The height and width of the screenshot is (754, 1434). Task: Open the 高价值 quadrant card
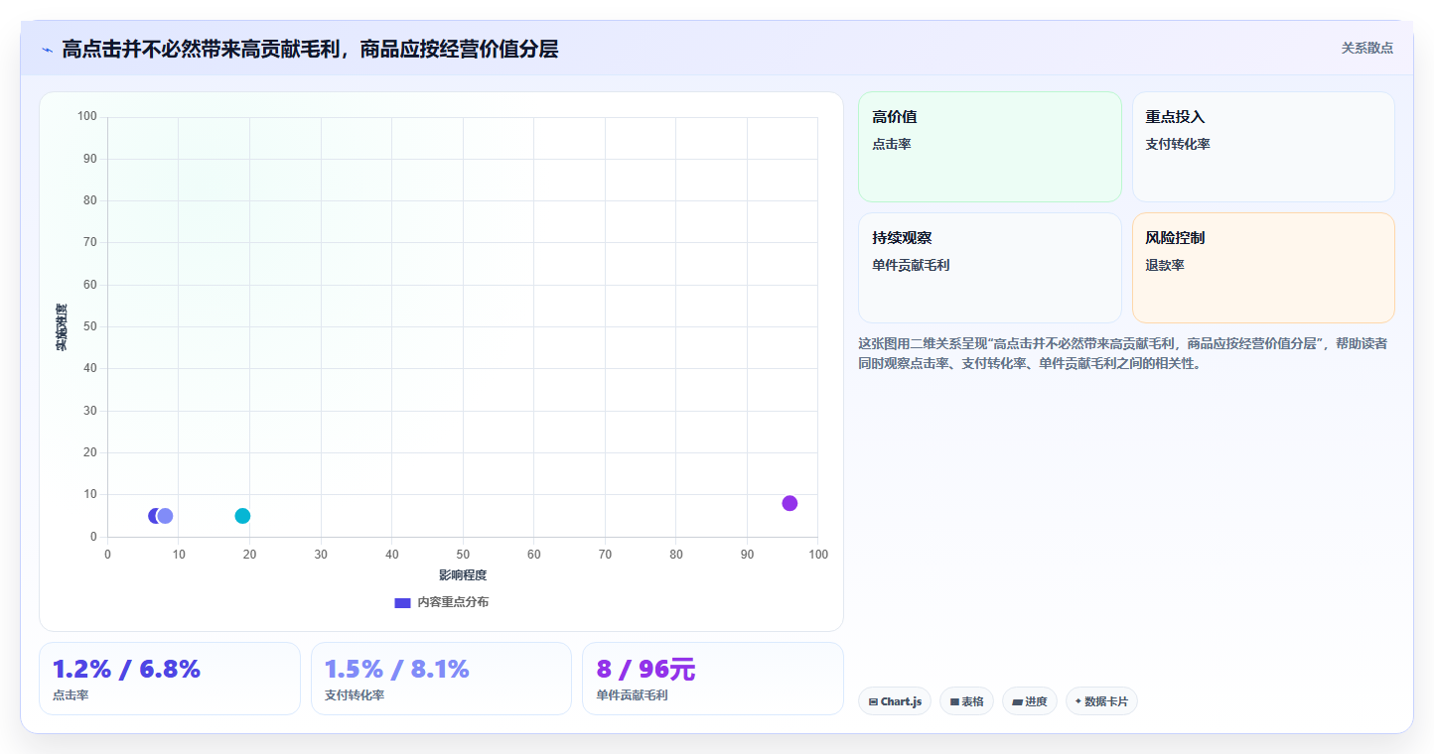pyautogui.click(x=990, y=147)
